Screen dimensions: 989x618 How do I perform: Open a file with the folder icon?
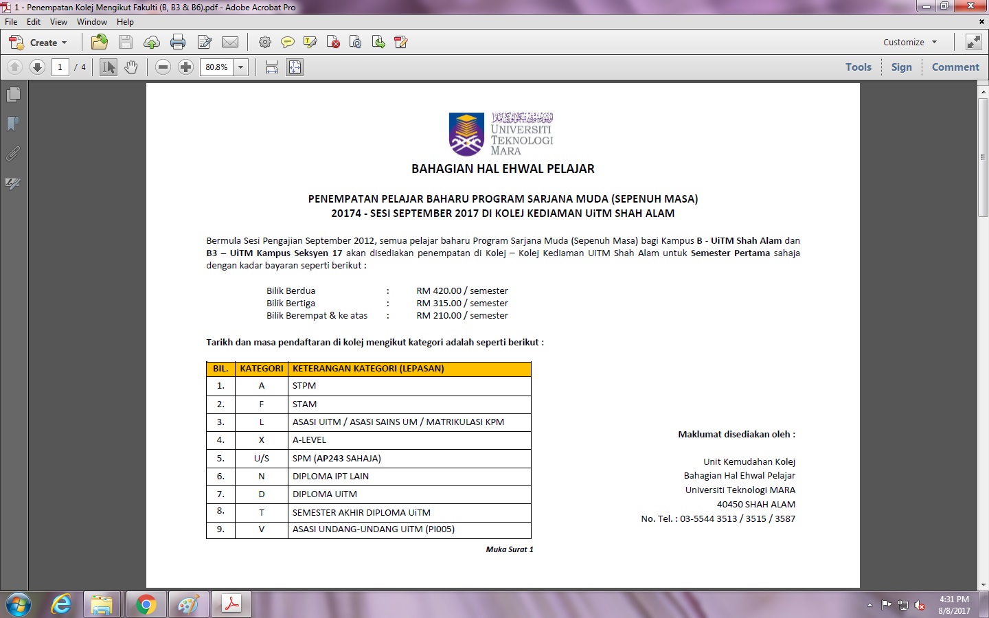[x=100, y=42]
